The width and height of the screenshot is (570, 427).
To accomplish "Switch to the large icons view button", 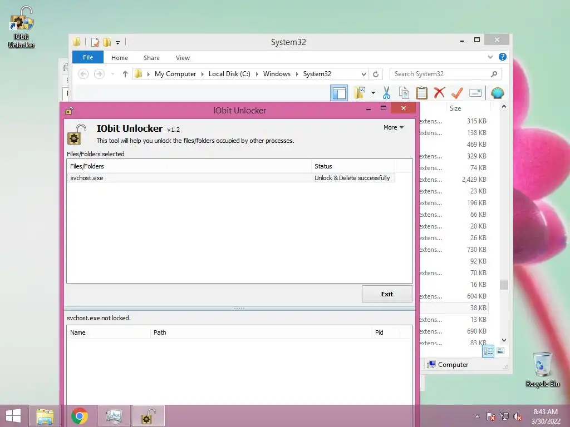I will click(x=500, y=351).
